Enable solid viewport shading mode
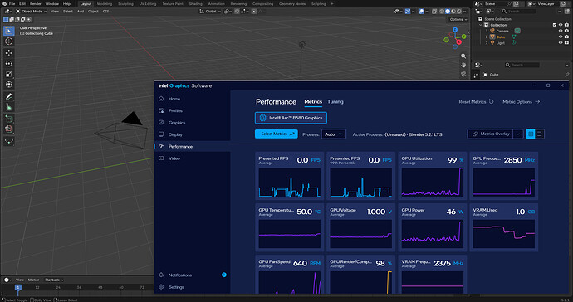The width and height of the screenshot is (573, 302). pyautogui.click(x=448, y=12)
